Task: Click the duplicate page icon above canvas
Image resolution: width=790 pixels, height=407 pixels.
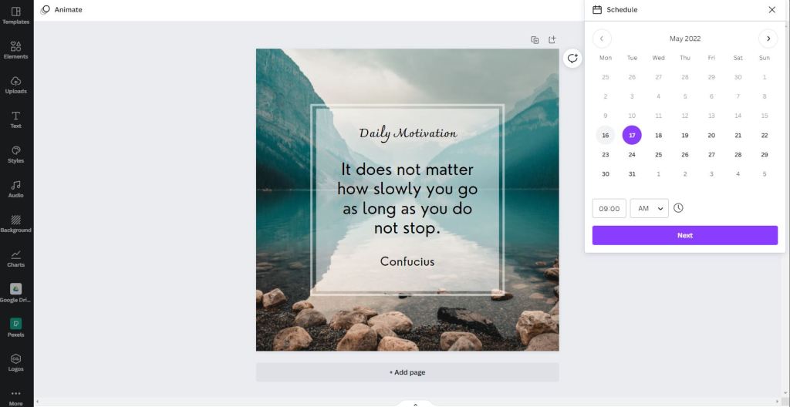Action: click(x=535, y=40)
